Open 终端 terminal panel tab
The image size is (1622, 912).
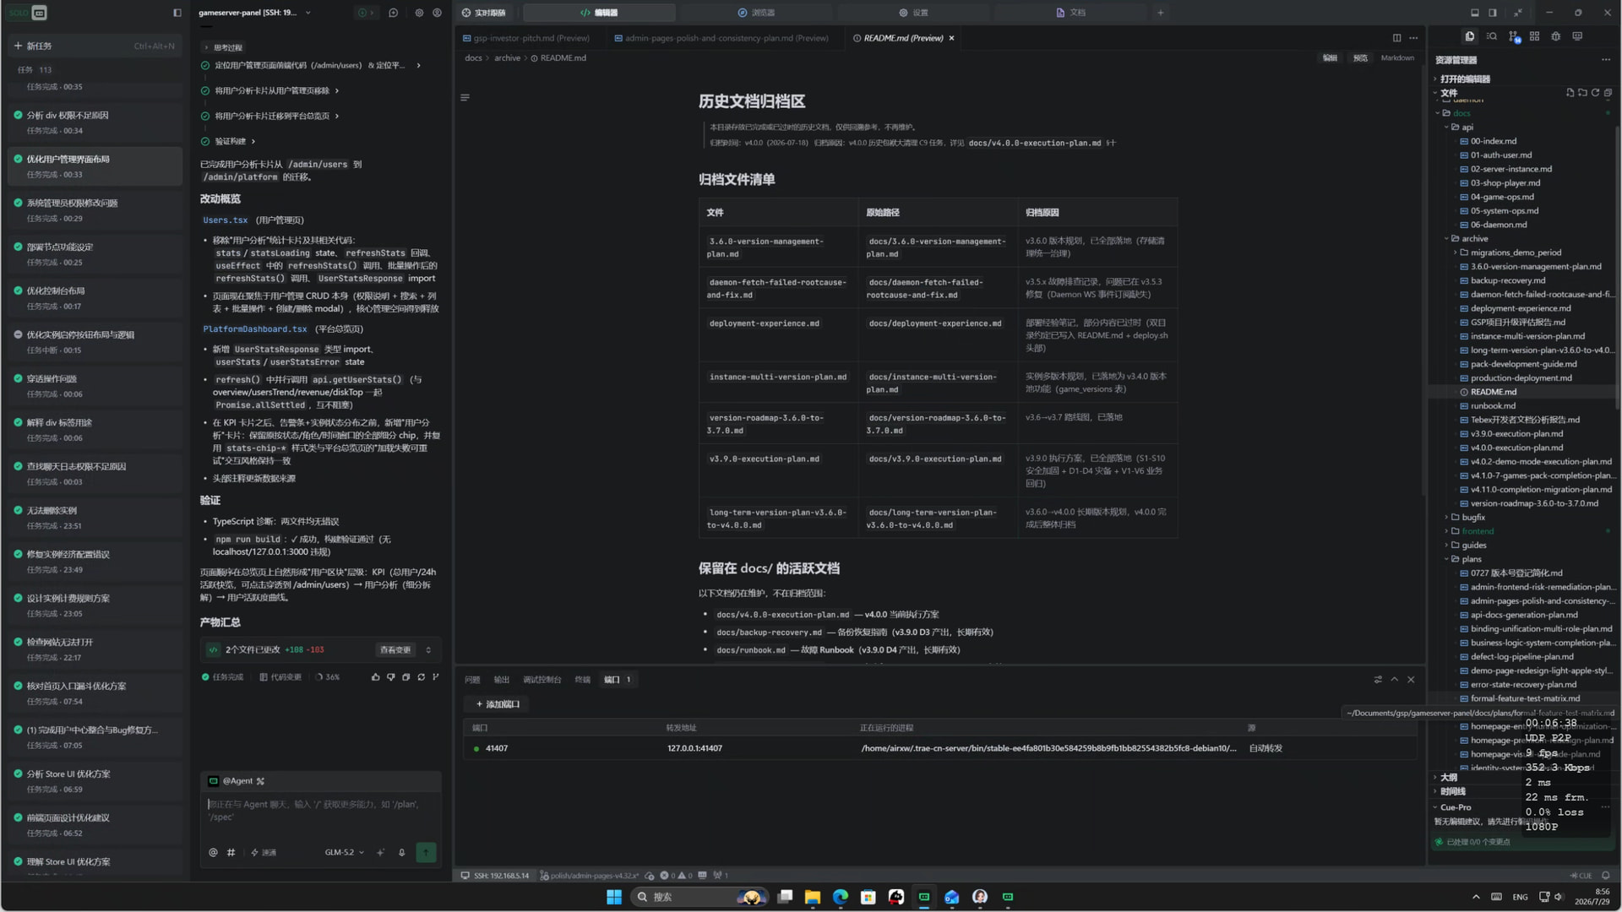tap(582, 680)
